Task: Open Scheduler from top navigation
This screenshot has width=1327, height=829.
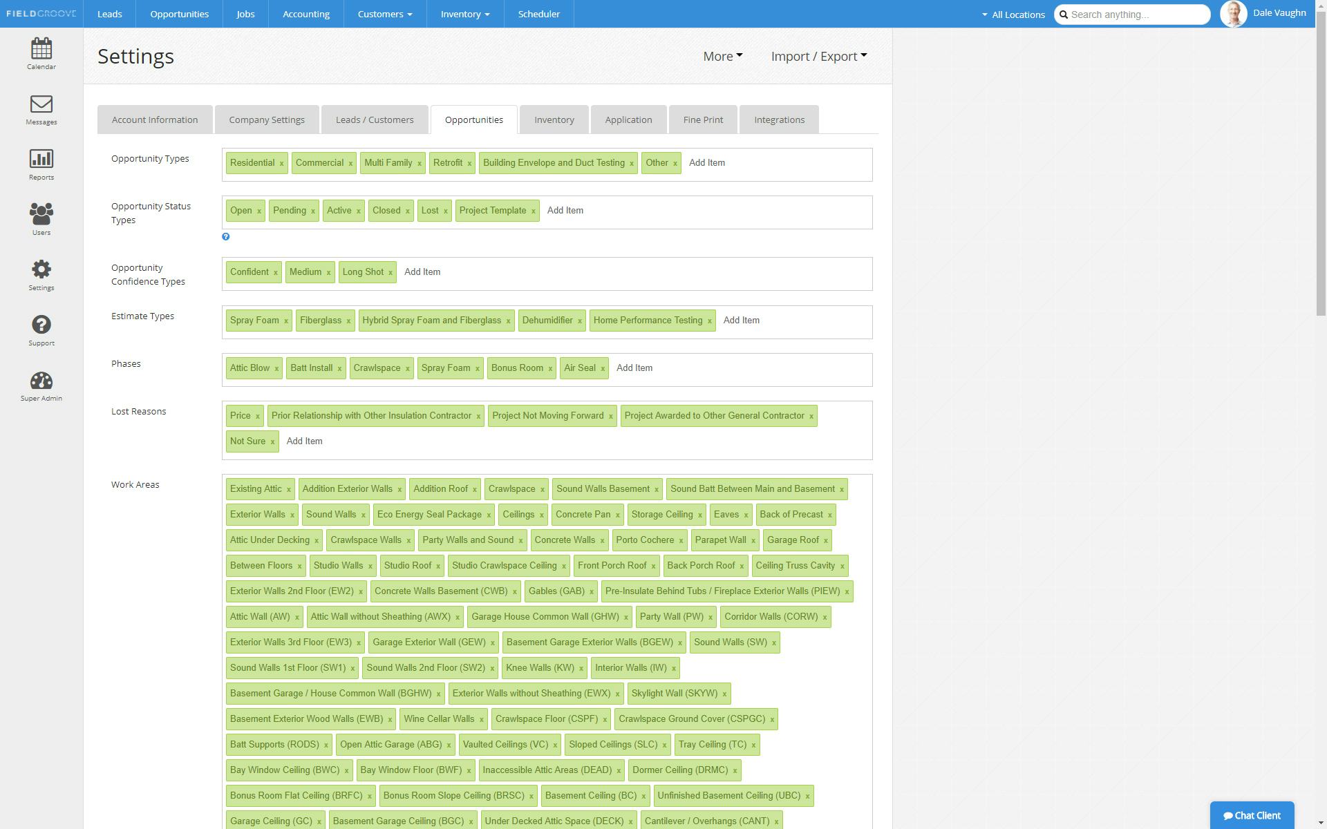Action: [x=538, y=14]
